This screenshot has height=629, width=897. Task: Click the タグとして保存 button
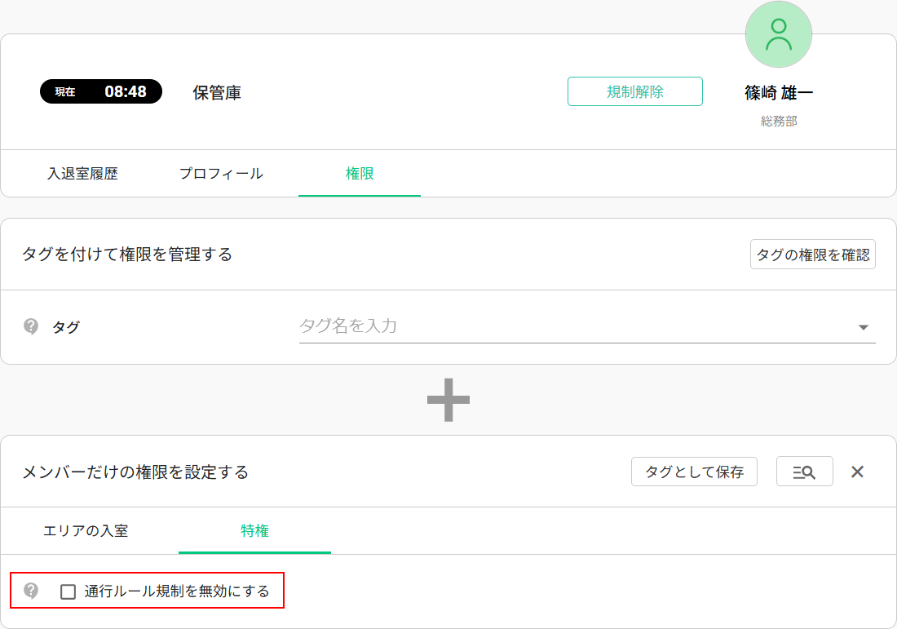point(694,472)
